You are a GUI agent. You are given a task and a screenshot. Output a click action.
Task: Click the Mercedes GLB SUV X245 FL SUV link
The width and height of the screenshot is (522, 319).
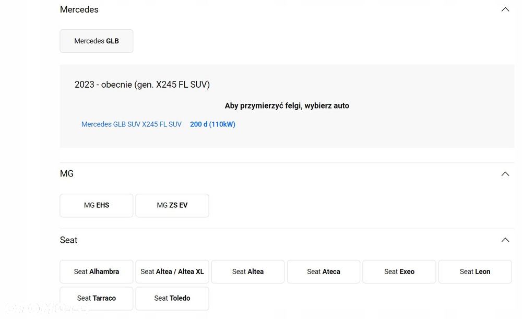132,125
